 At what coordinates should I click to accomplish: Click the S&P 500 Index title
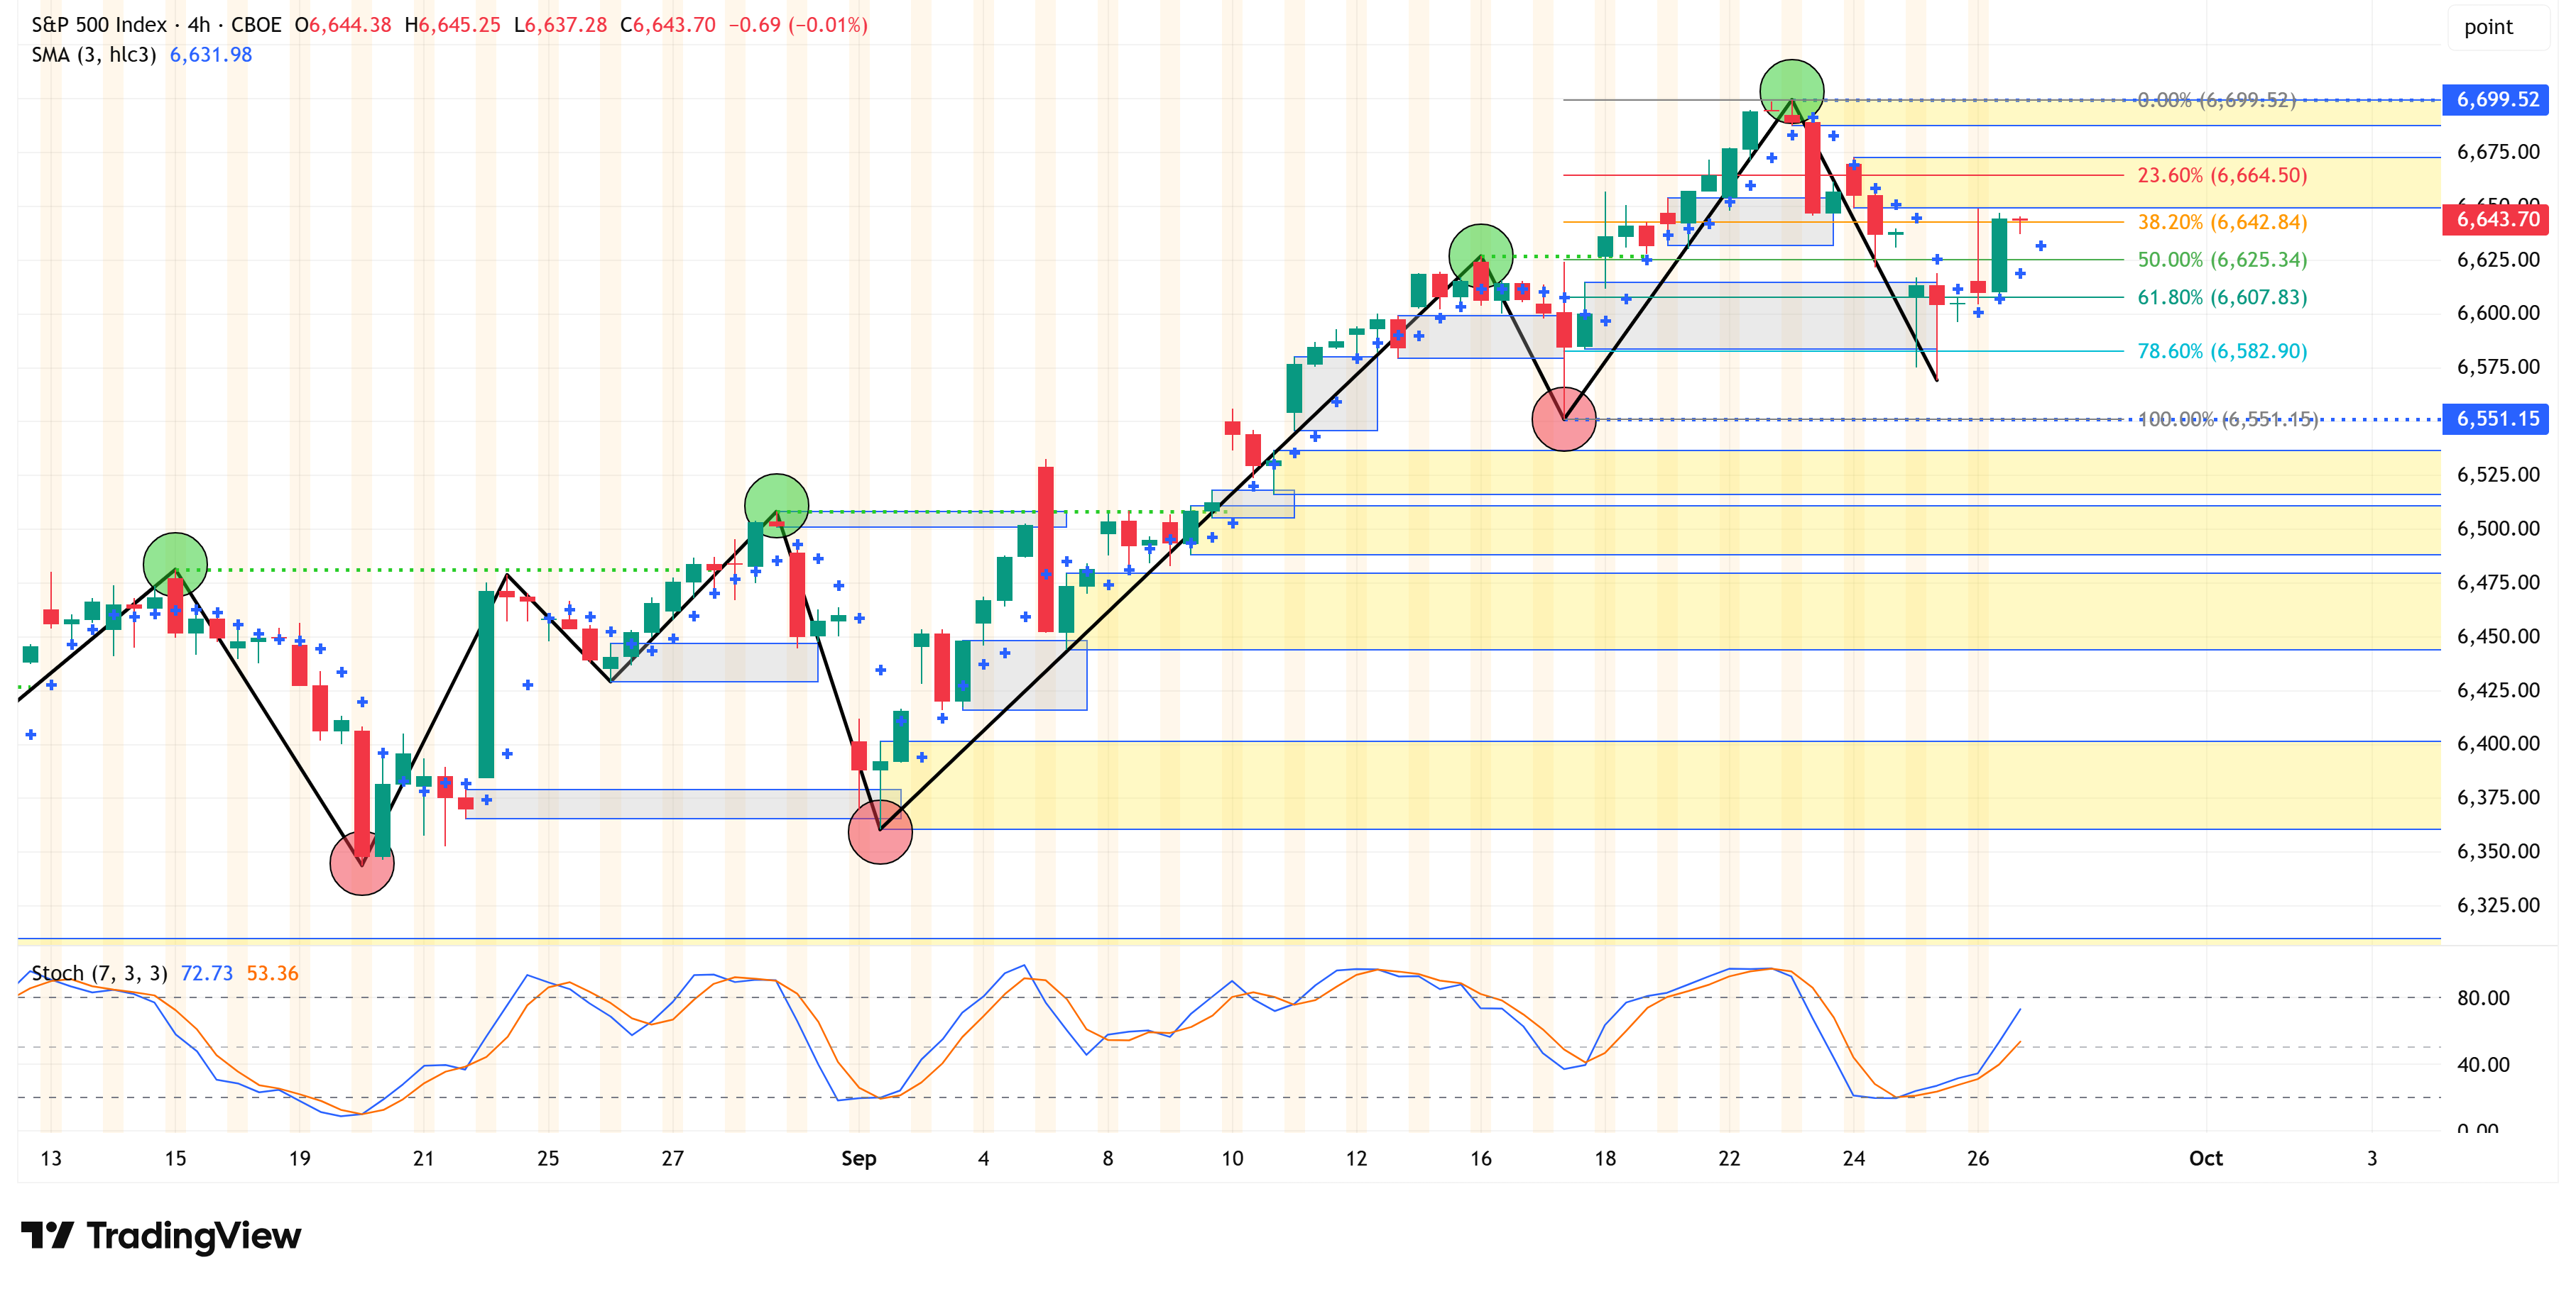coord(99,25)
